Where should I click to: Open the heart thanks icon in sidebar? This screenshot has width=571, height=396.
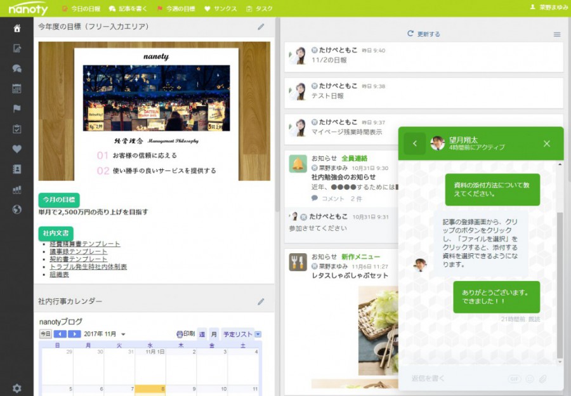pos(16,149)
